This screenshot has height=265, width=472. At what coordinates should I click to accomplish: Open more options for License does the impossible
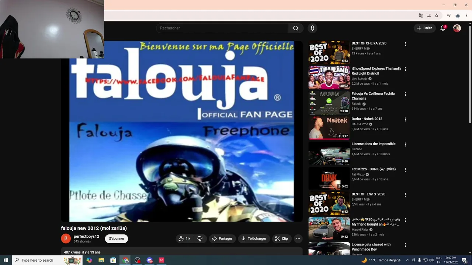[x=405, y=145]
